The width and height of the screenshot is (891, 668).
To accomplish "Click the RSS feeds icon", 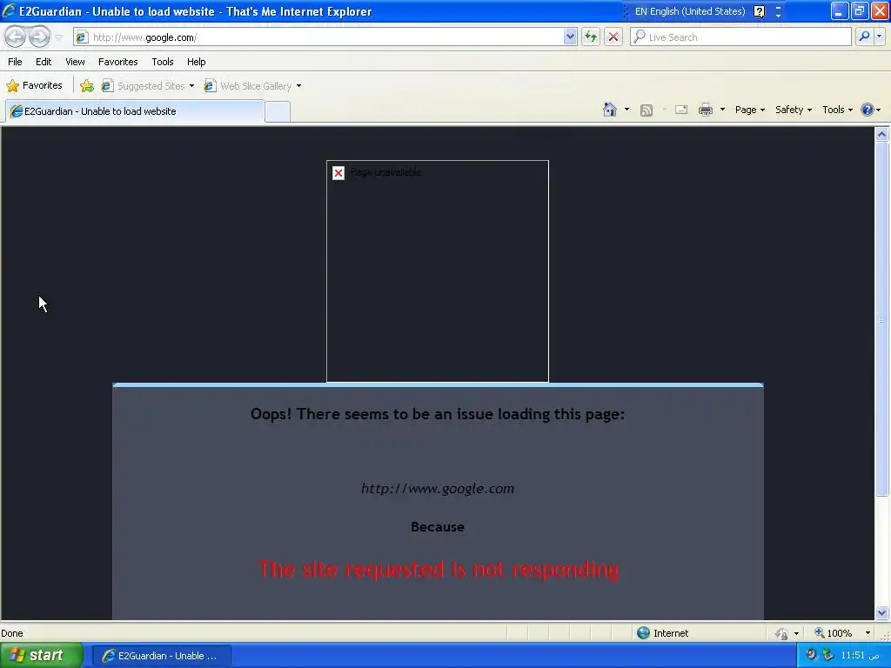I will 646,110.
